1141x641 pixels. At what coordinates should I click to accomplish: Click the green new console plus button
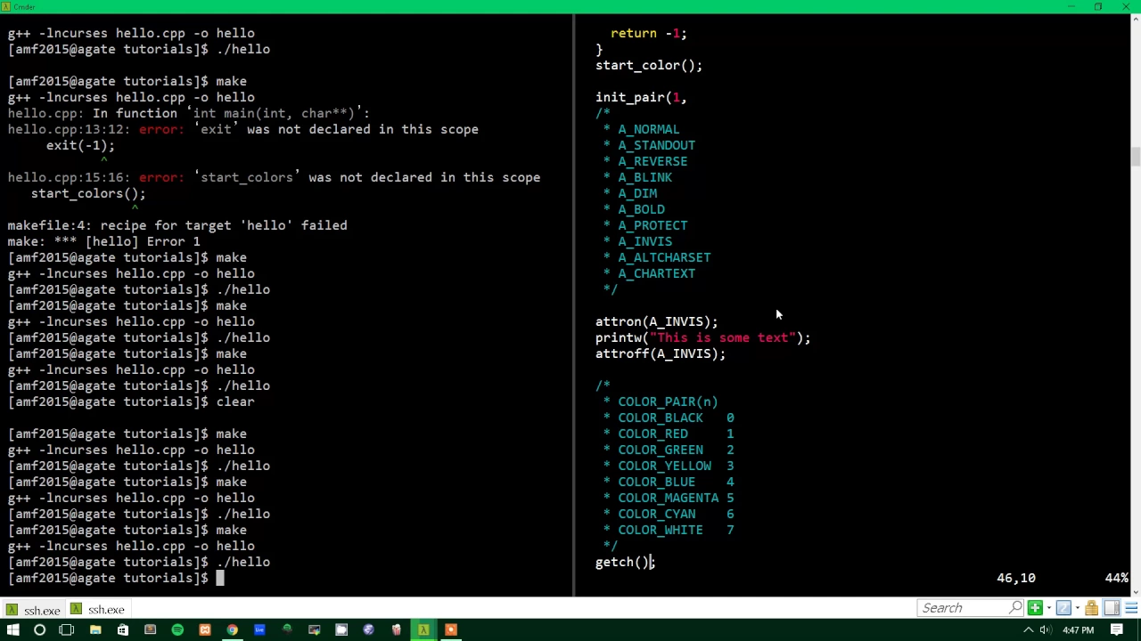(x=1035, y=608)
